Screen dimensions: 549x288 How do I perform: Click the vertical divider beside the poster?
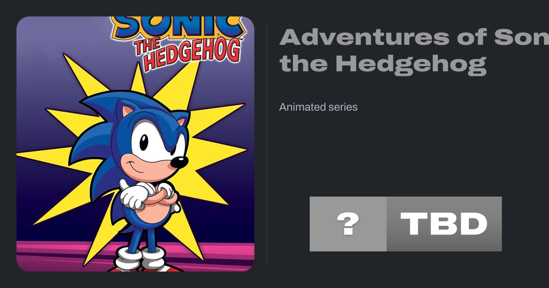point(266,144)
